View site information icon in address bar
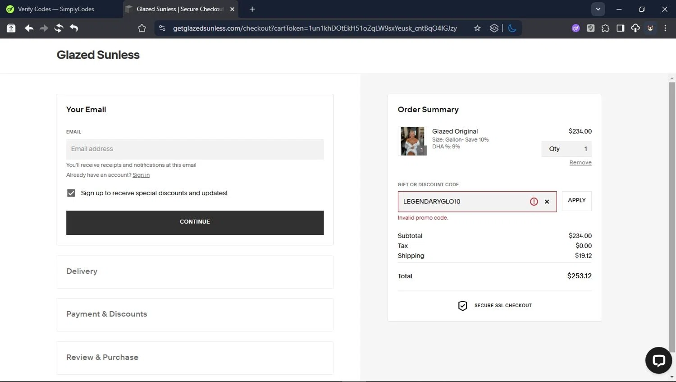Image resolution: width=676 pixels, height=382 pixels. tap(162, 28)
